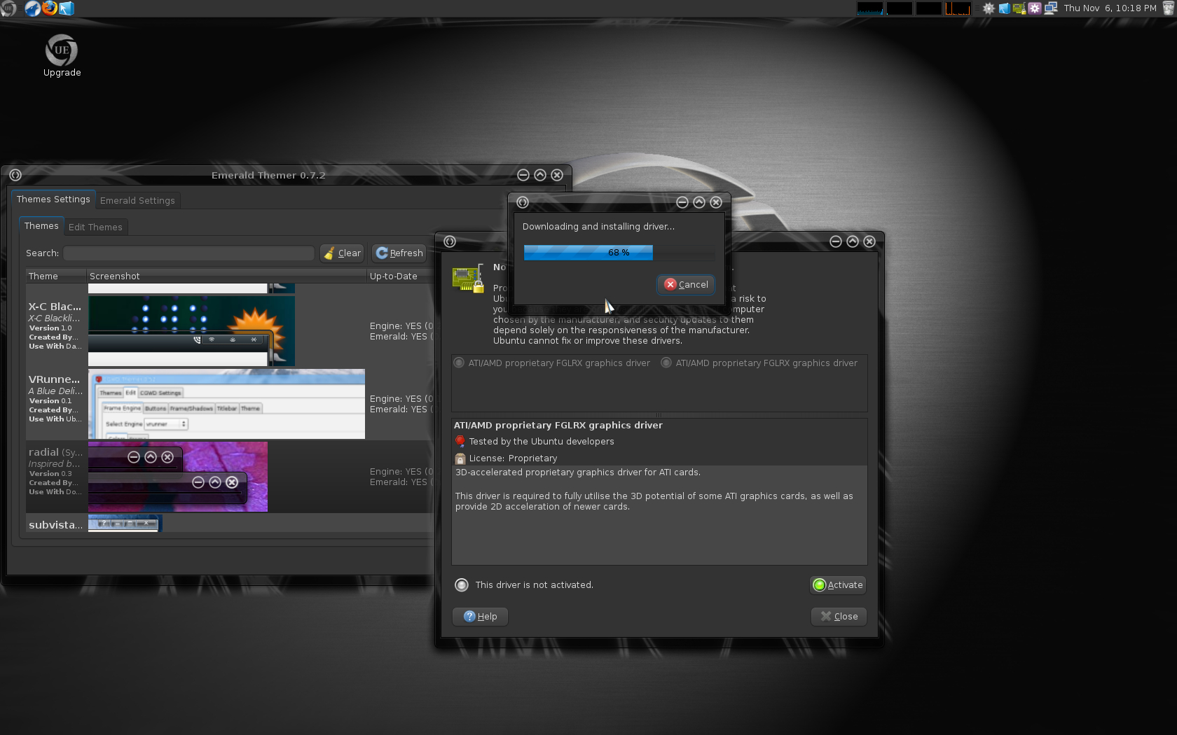Select the Themes sub-tab

pos(41,226)
